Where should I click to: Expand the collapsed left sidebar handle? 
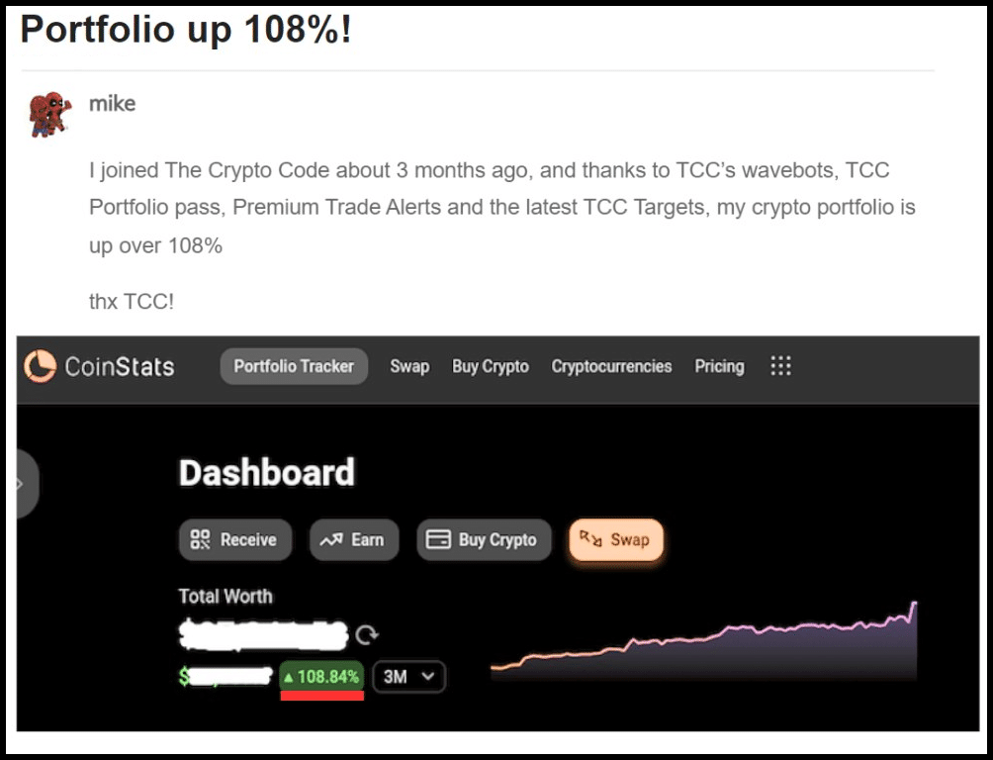[24, 484]
